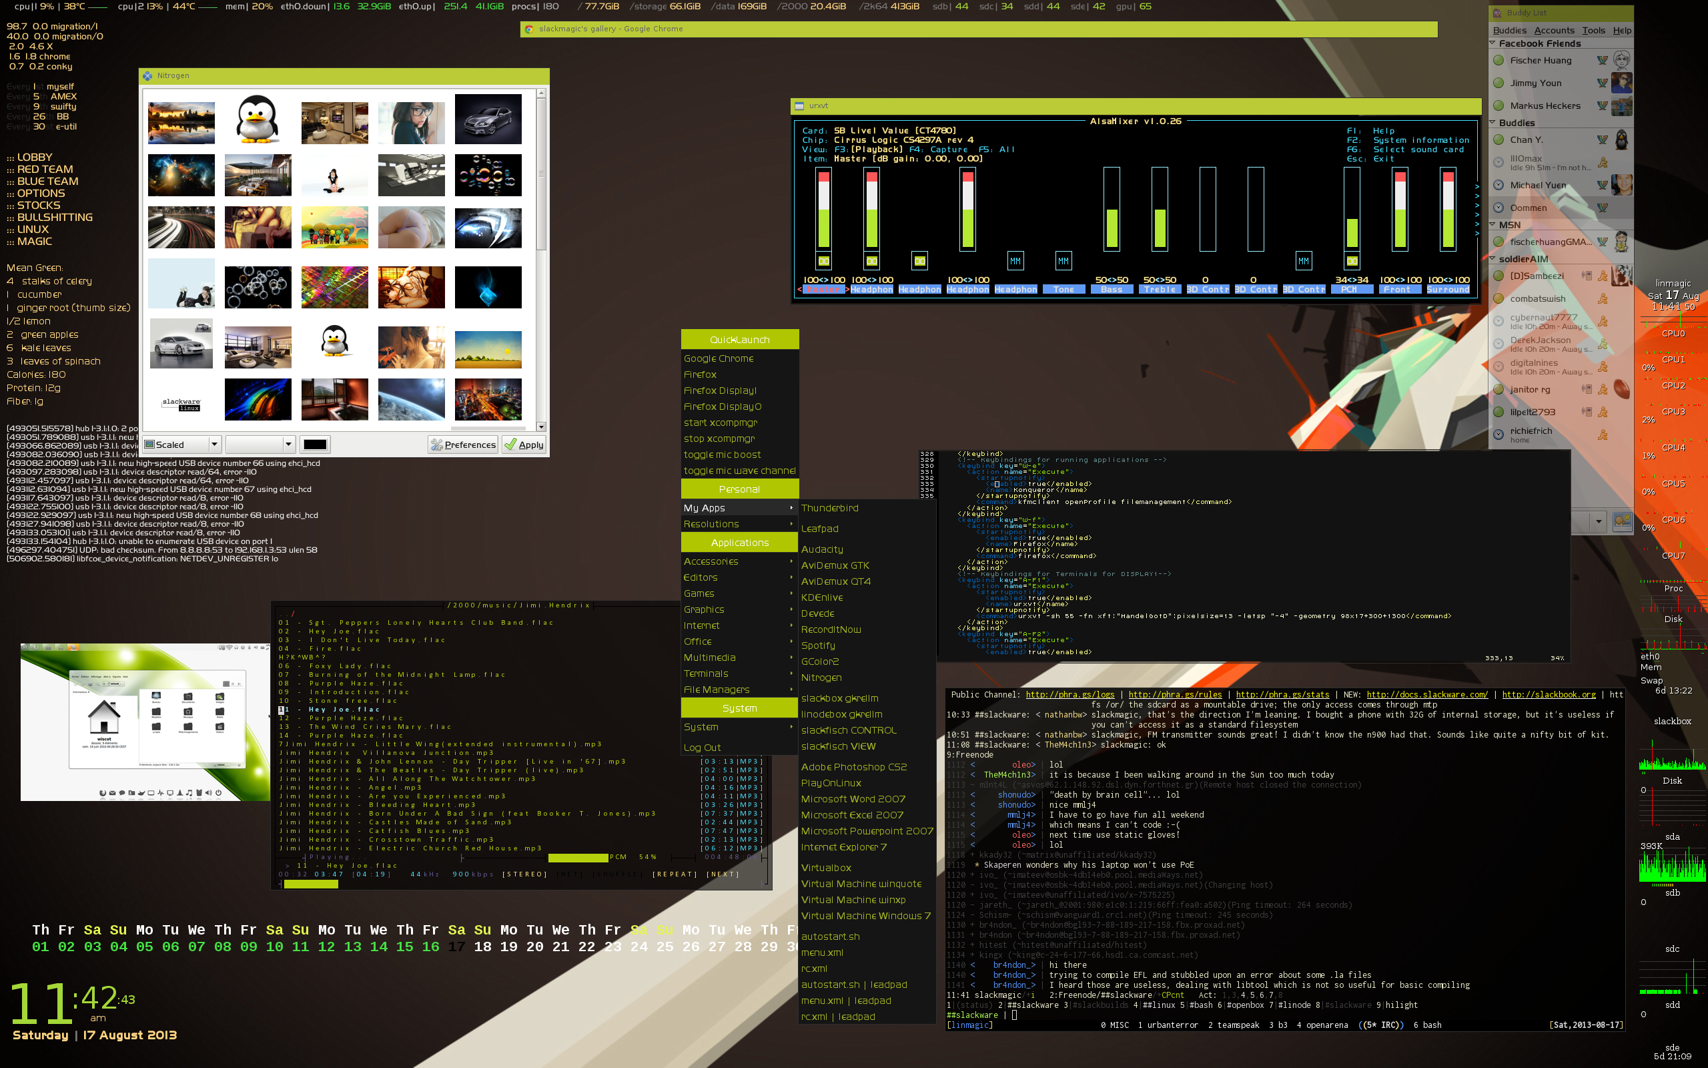This screenshot has height=1068, width=1708.
Task: Open the Buddies menu in Pidgin
Action: click(1510, 31)
